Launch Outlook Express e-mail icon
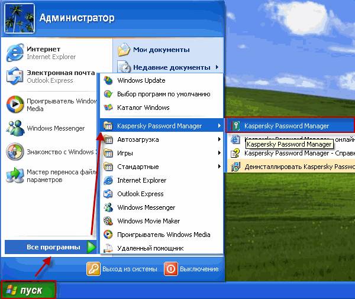The height and width of the screenshot is (299, 355). coord(15,76)
